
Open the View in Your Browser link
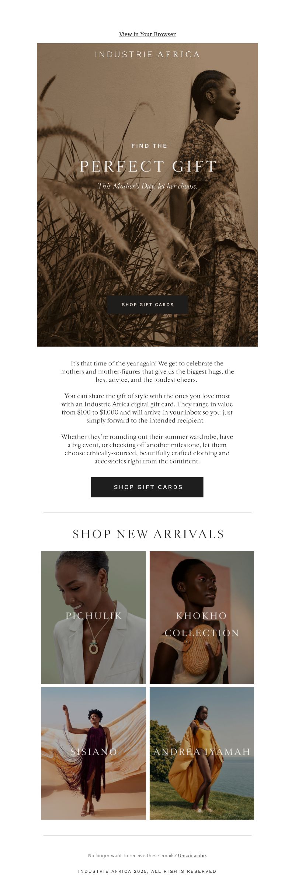click(x=147, y=34)
